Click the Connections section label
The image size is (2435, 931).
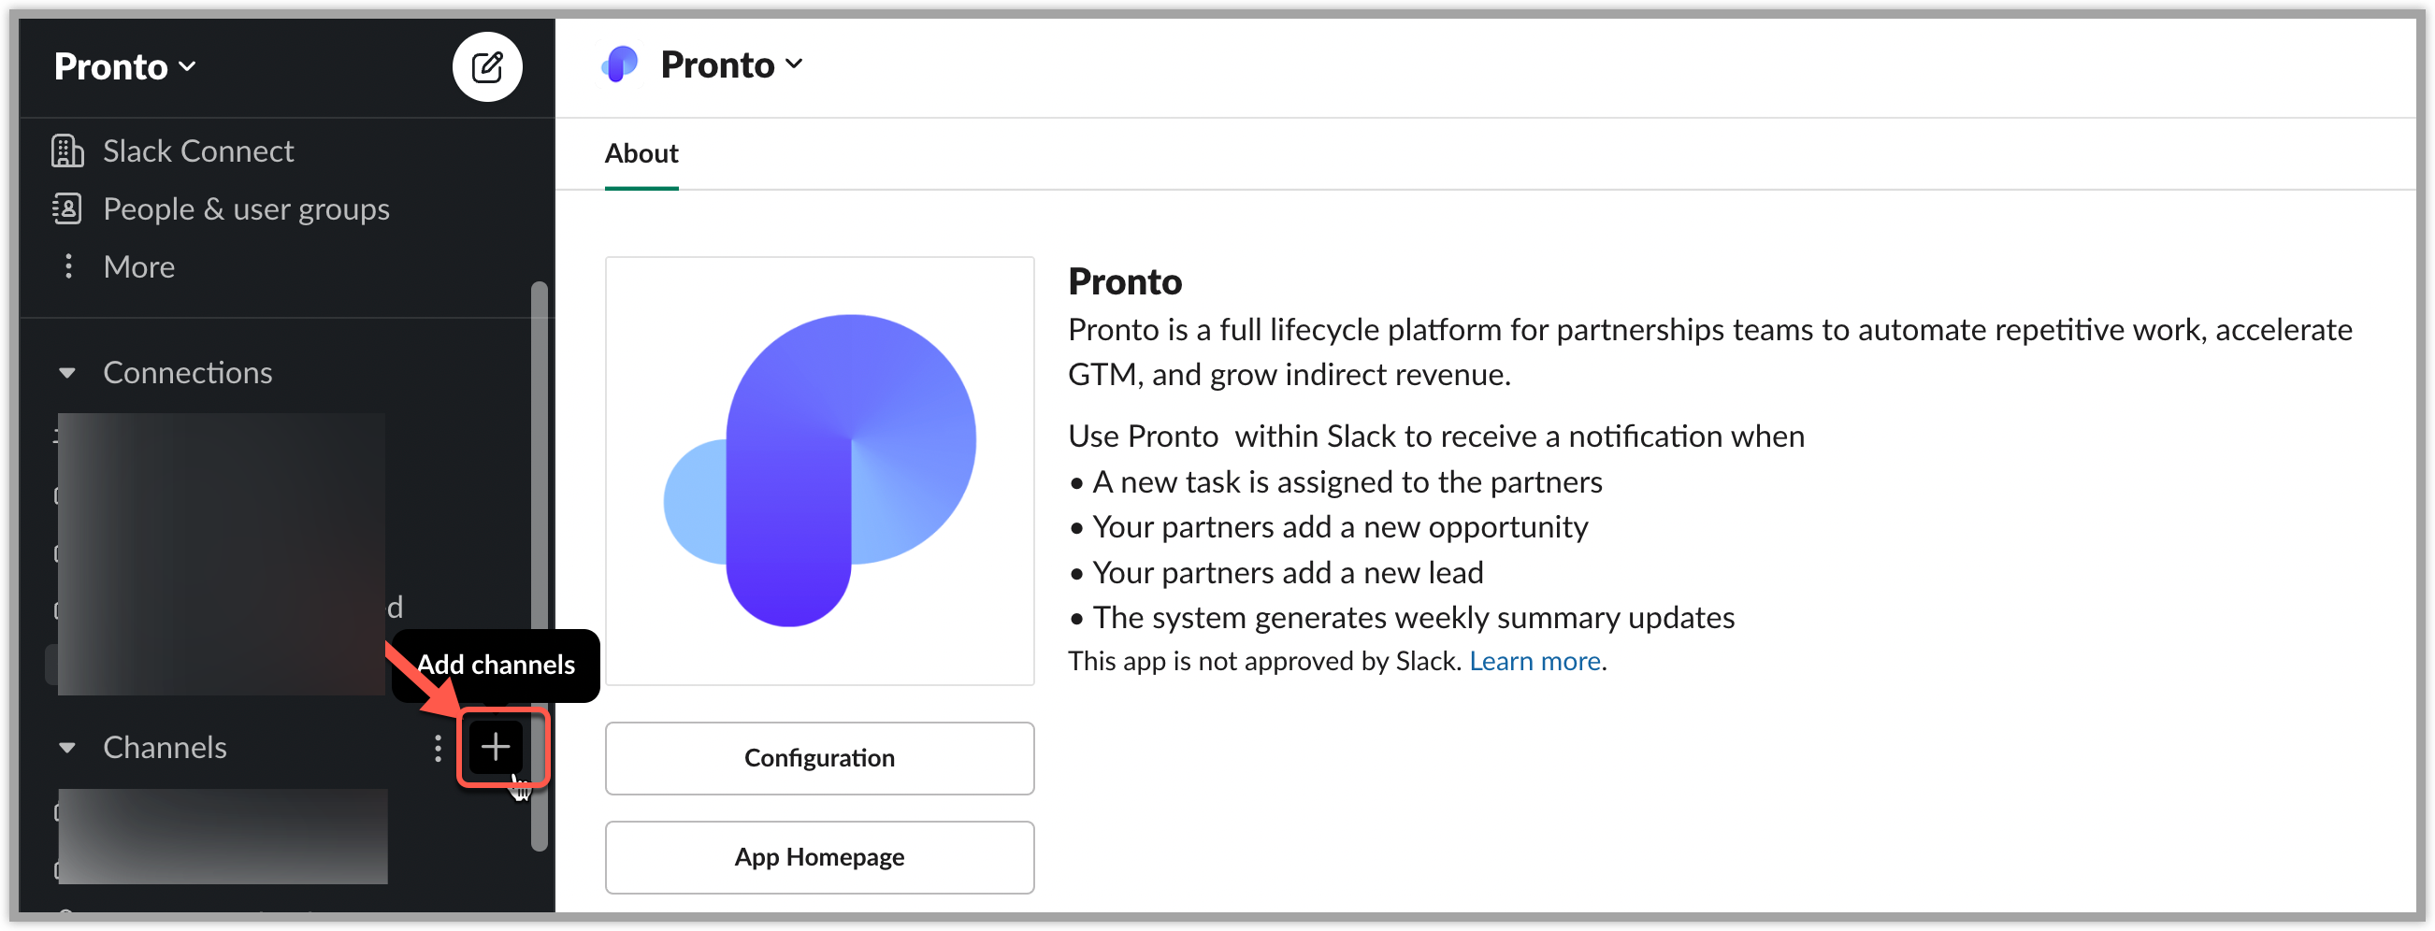(x=187, y=373)
